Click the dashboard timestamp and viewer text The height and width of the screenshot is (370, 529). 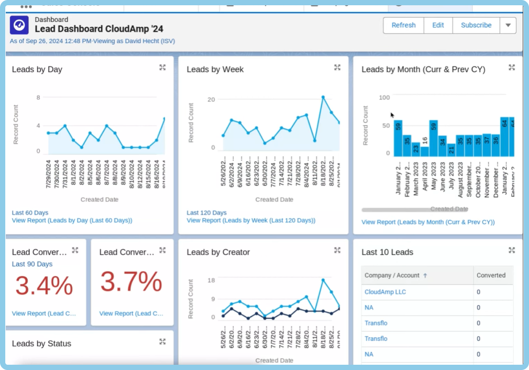point(92,41)
